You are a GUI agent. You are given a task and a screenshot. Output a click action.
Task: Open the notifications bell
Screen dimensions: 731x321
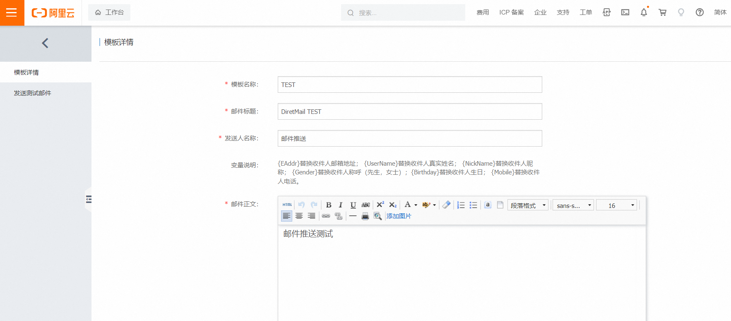644,12
